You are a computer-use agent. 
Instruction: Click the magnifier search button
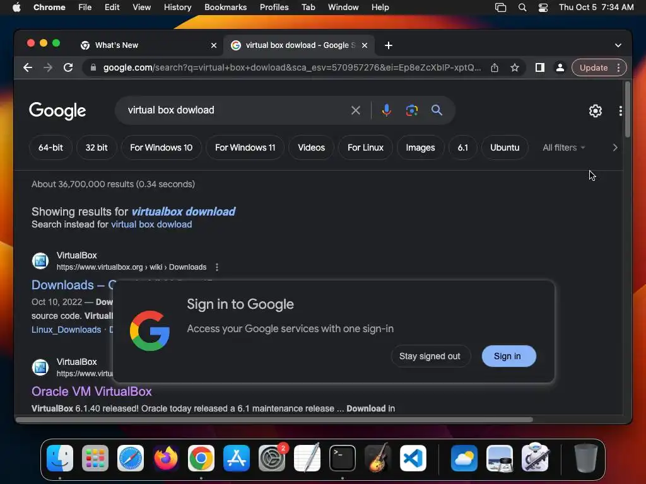click(x=437, y=110)
